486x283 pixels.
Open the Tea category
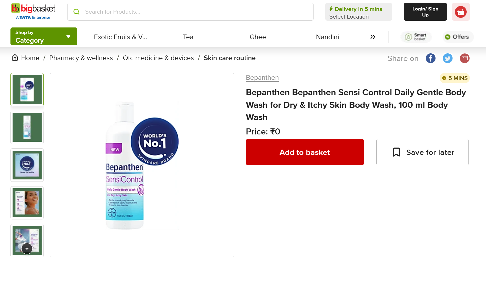(188, 37)
